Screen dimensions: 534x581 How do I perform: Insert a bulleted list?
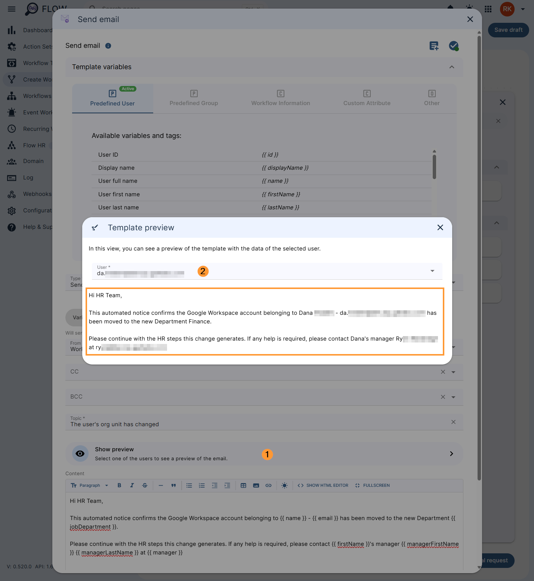pyautogui.click(x=189, y=485)
